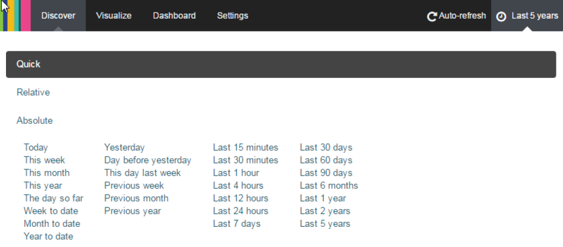Choose Previous month time range
This screenshot has width=563, height=247.
[x=137, y=198]
